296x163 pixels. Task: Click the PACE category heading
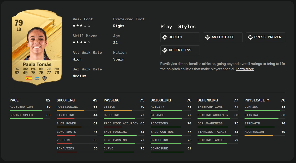pyautogui.click(x=14, y=100)
